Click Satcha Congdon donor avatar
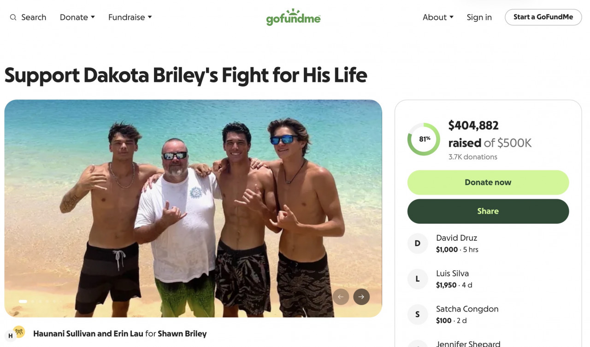Image resolution: width=590 pixels, height=347 pixels. tap(418, 314)
